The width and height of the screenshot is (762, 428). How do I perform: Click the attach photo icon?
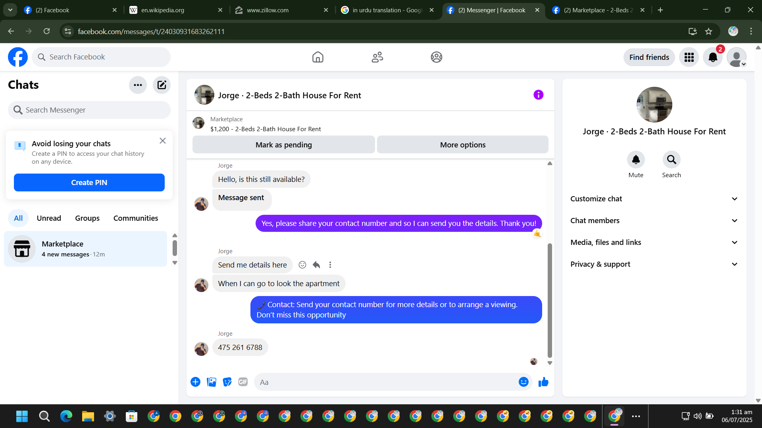click(212, 382)
